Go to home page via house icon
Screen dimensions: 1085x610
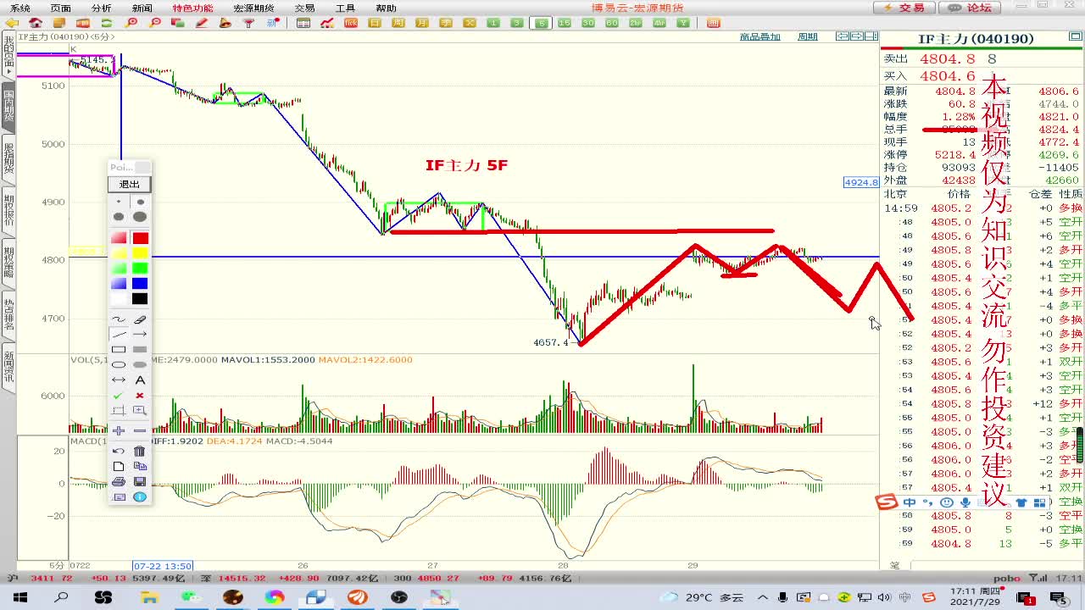[x=36, y=23]
